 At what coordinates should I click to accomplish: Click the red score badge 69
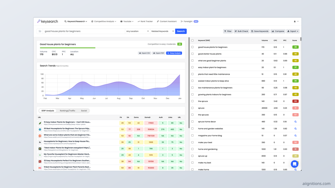pos(295,101)
